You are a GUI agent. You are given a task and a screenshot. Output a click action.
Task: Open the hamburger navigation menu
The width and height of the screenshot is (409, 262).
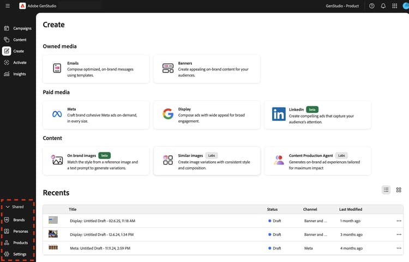tap(8, 6)
